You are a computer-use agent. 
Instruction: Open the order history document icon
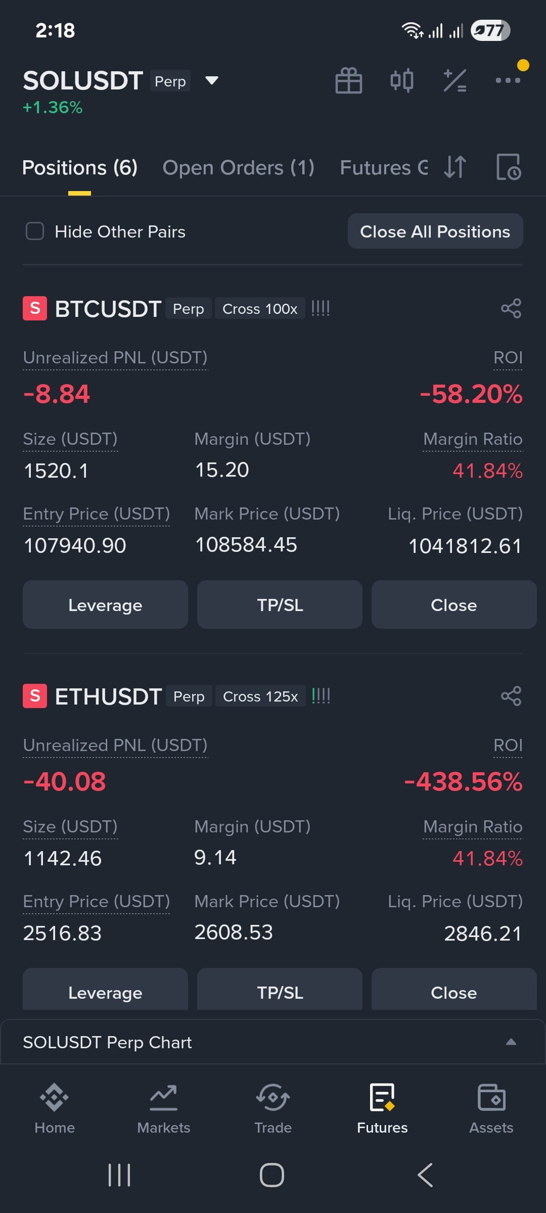509,167
